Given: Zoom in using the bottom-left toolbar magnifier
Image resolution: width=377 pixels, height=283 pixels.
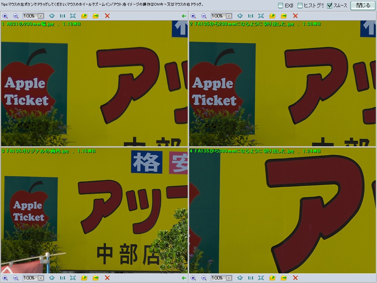Looking at the screenshot, I should coord(5,278).
